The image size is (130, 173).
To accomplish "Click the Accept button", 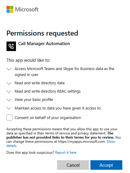I will (x=106, y=165).
